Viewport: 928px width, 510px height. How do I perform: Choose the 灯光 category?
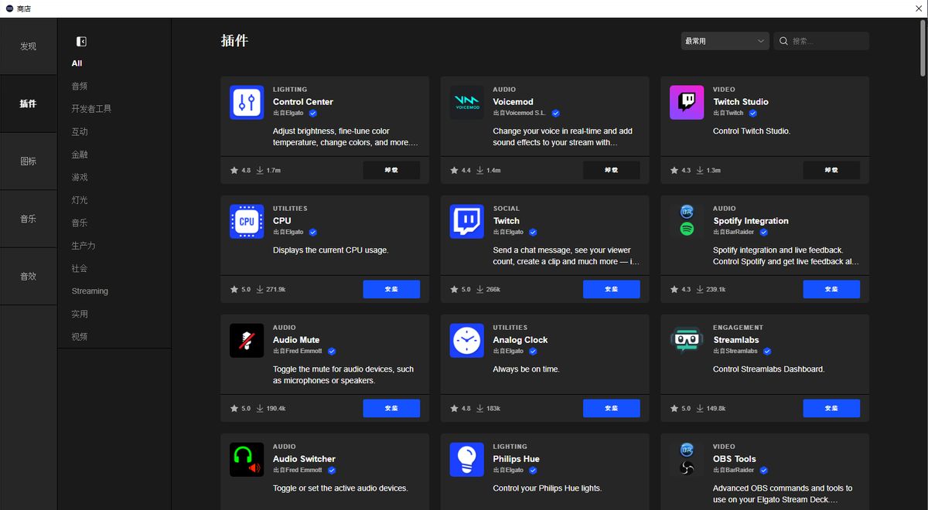80,200
